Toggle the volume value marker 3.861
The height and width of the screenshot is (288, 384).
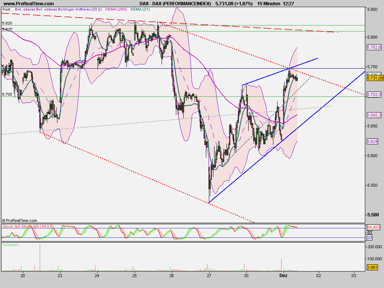[x=372, y=267]
